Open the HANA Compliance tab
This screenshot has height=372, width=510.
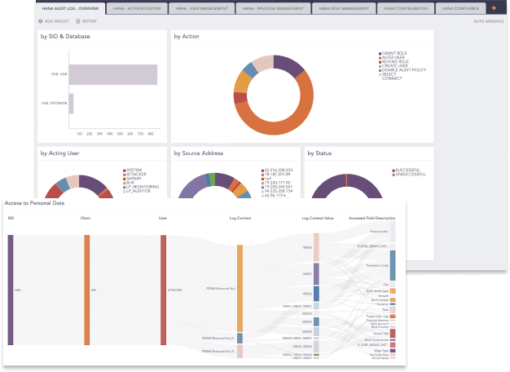[x=460, y=8]
